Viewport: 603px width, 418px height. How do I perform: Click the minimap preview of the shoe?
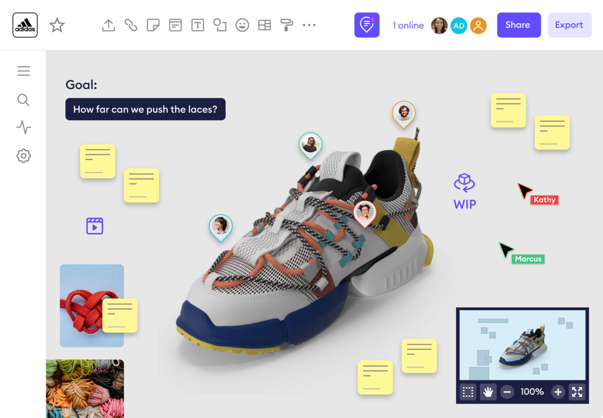[x=522, y=345]
